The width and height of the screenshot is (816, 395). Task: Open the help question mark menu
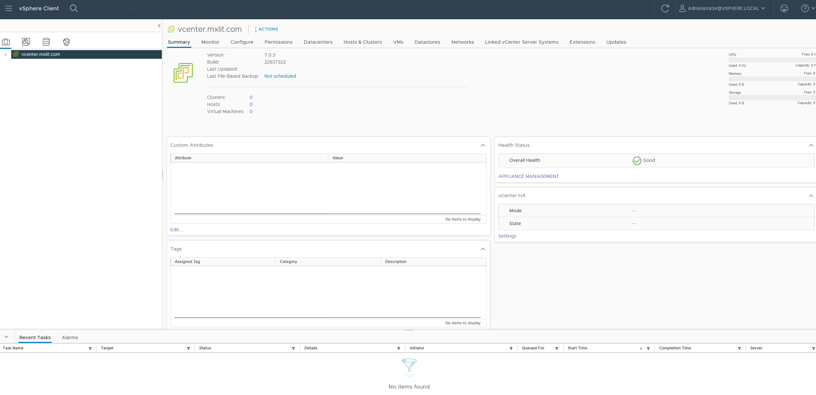tap(805, 8)
